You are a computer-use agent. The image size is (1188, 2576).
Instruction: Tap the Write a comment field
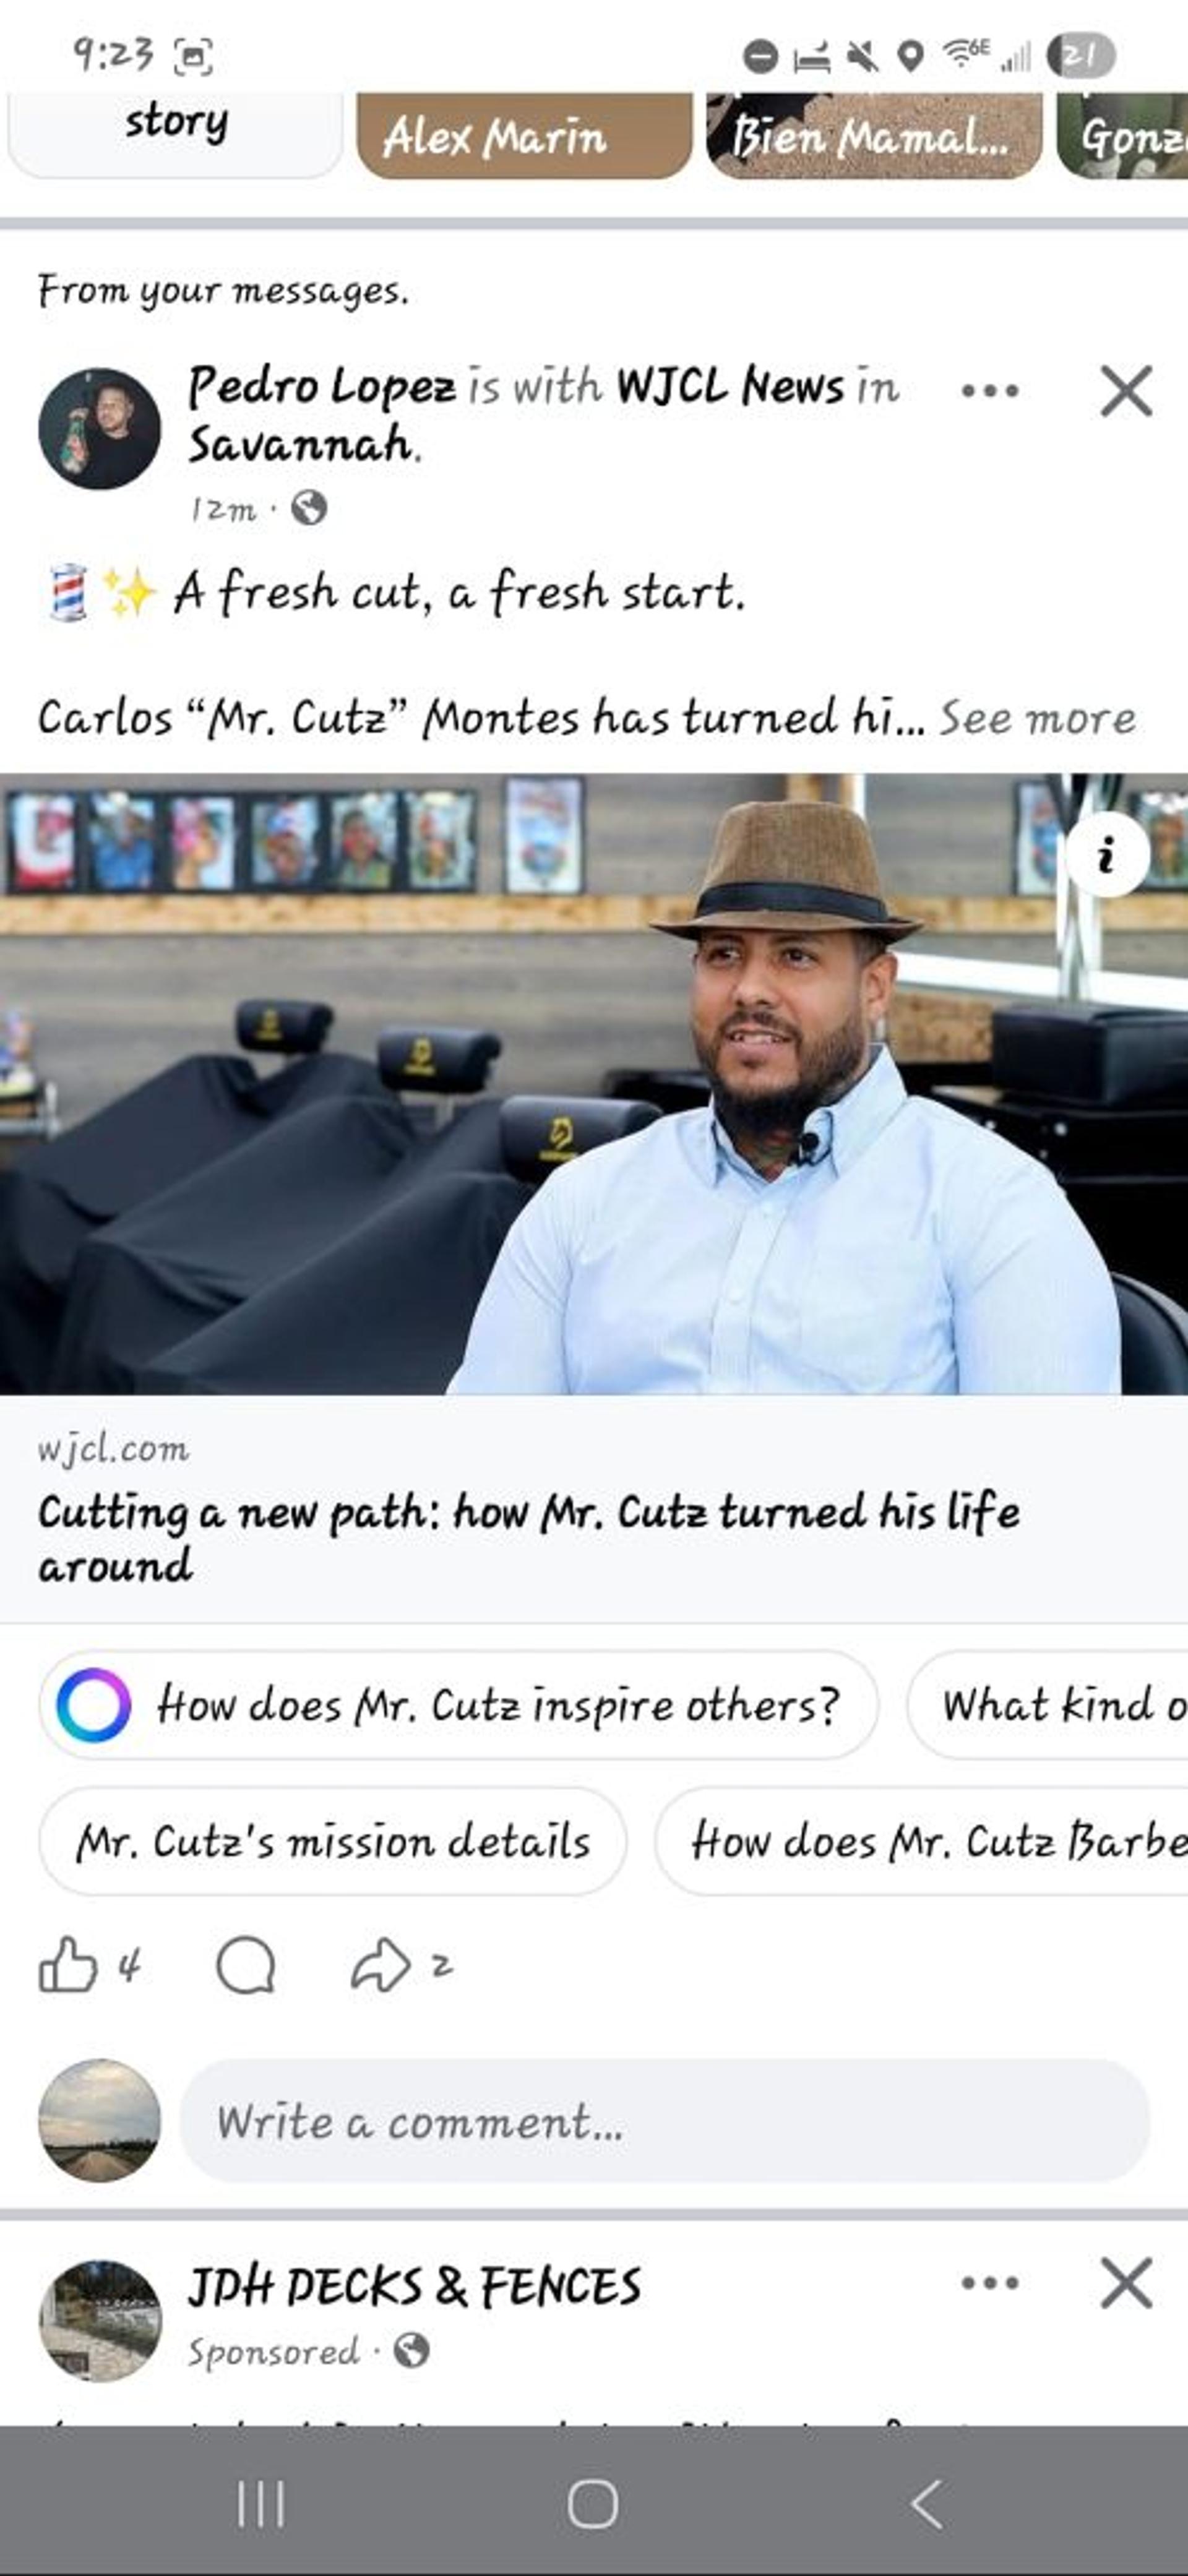[664, 2120]
